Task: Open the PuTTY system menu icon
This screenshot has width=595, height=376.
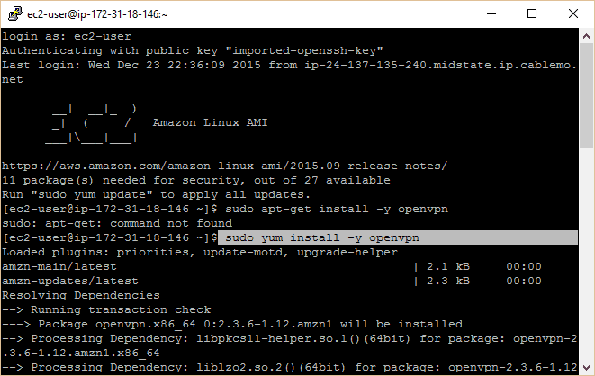Action: tap(13, 13)
